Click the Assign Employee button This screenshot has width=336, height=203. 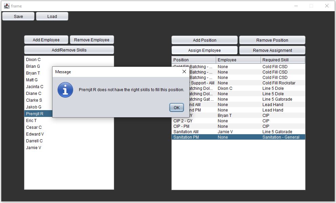pos(204,49)
